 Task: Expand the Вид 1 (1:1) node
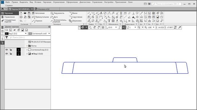click(27, 54)
